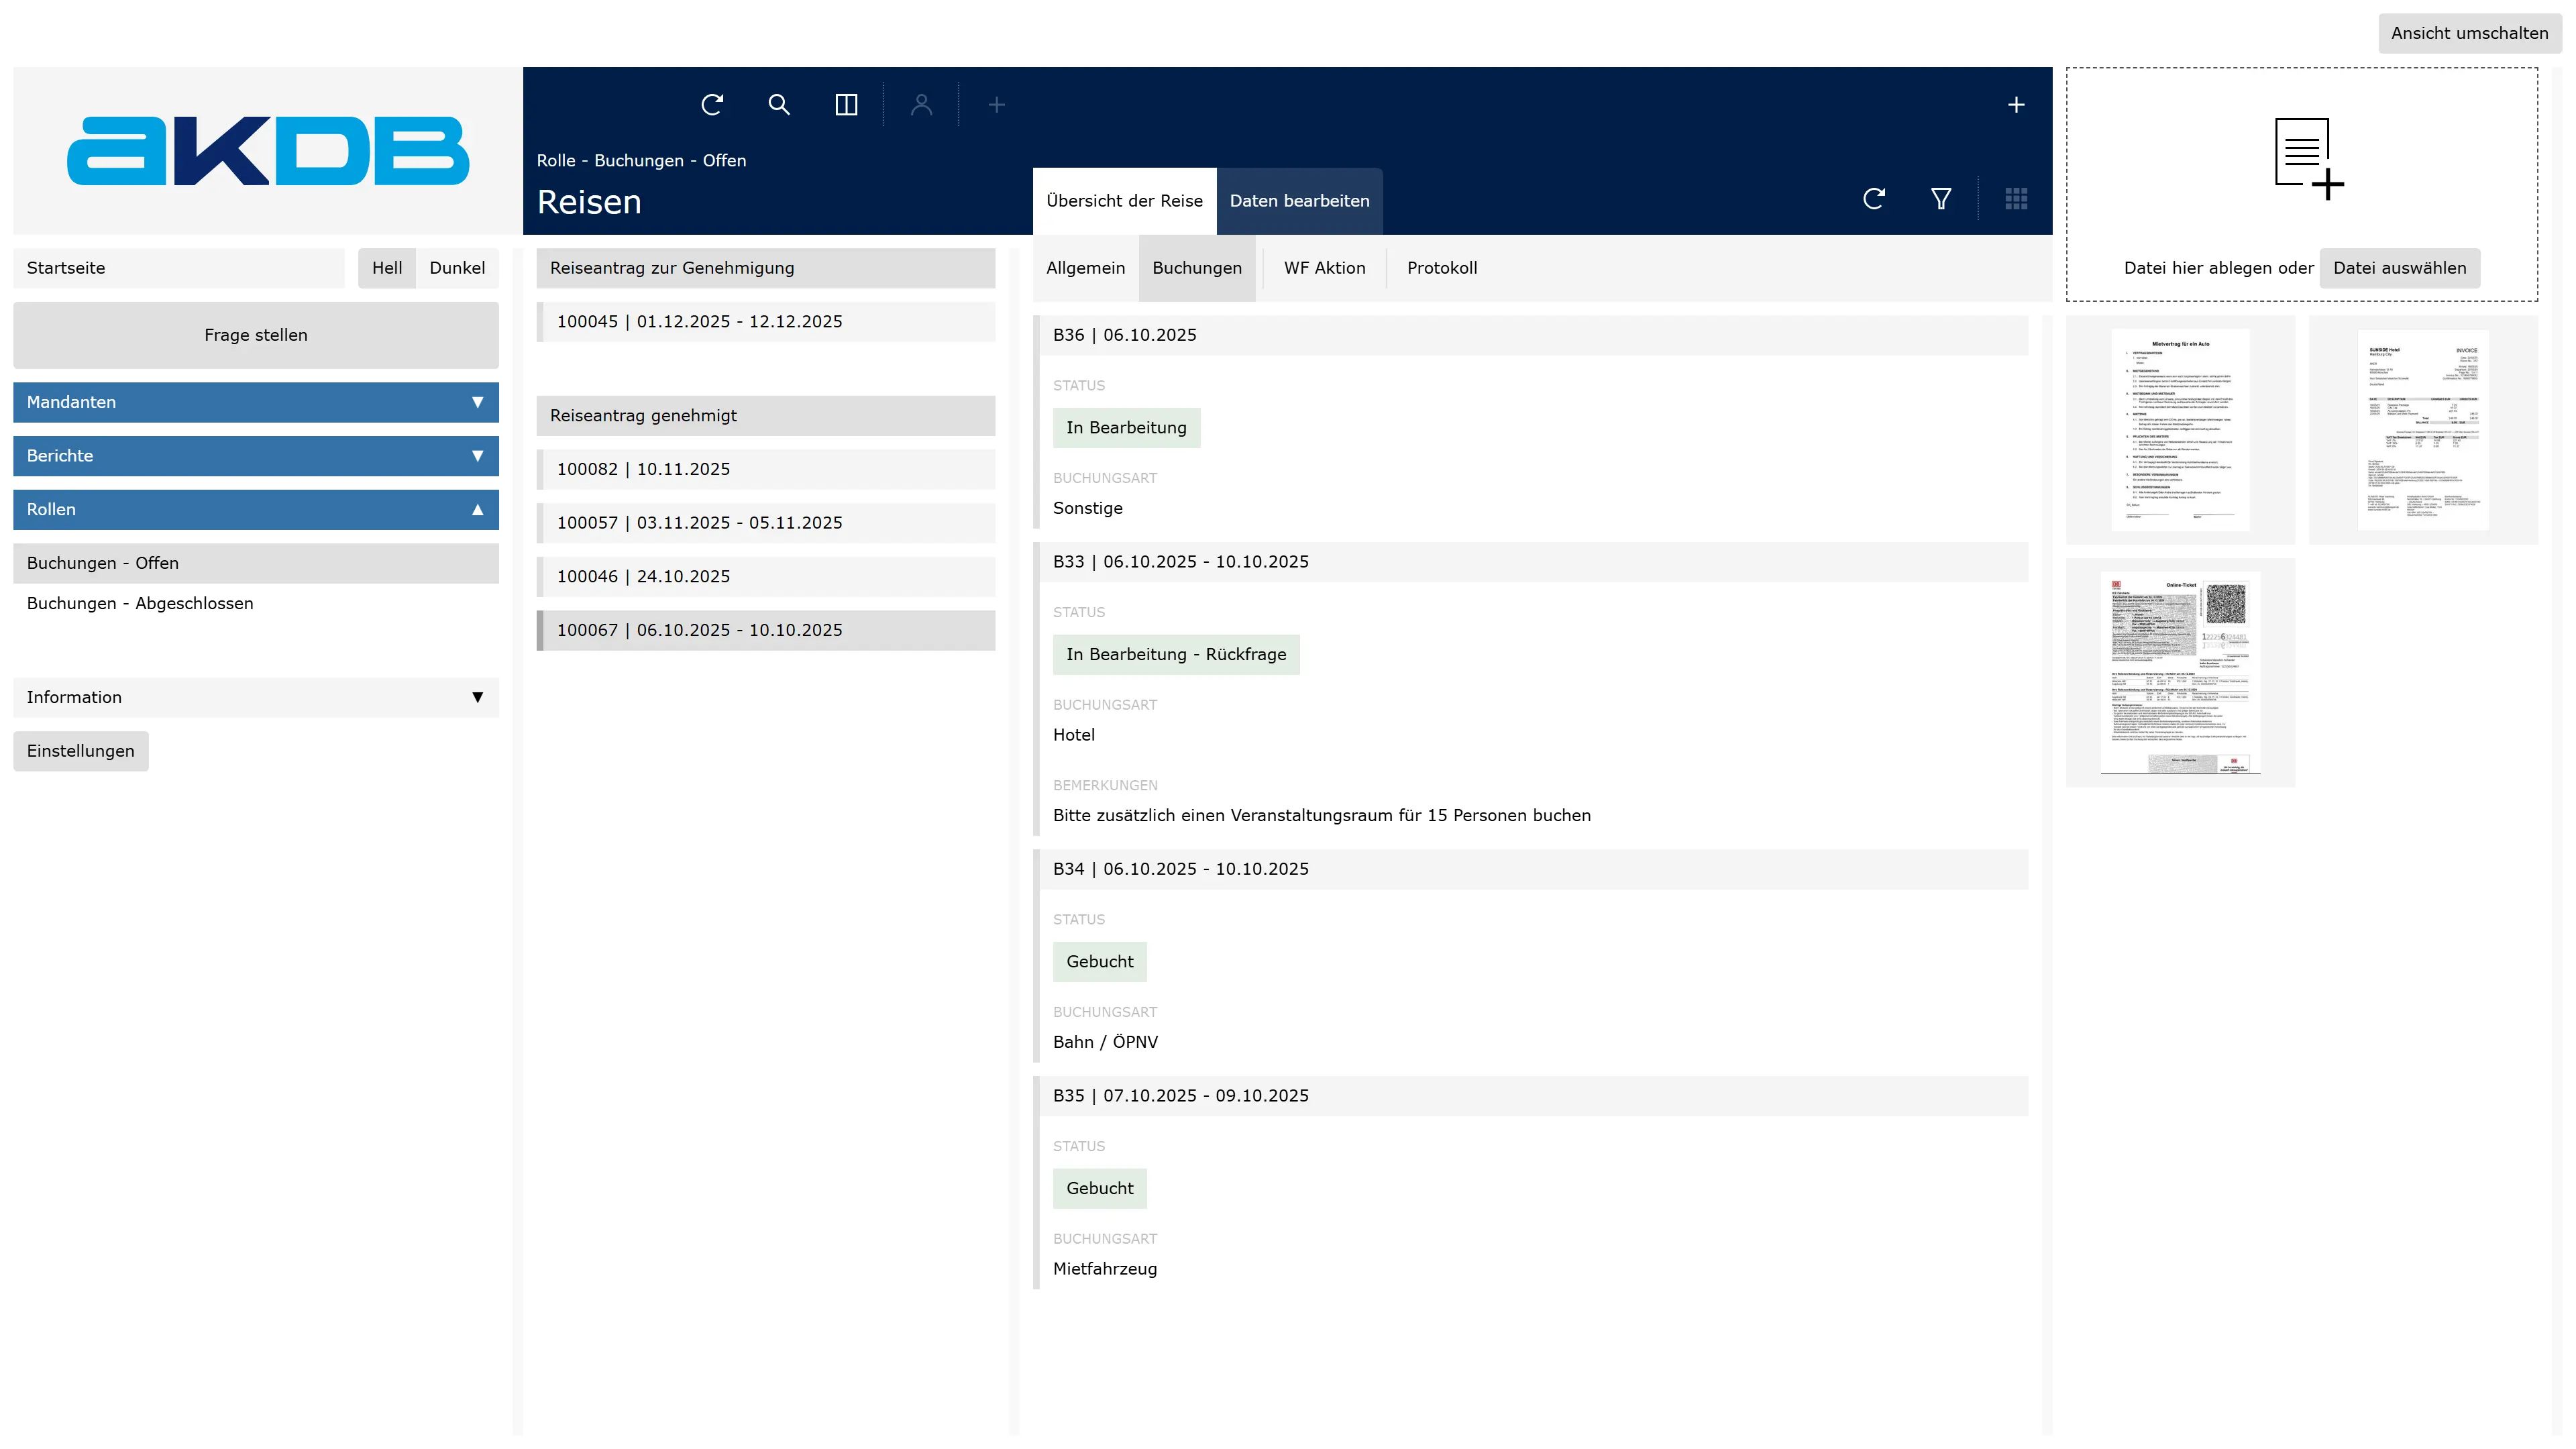Expand the Information dropdown

tap(256, 697)
